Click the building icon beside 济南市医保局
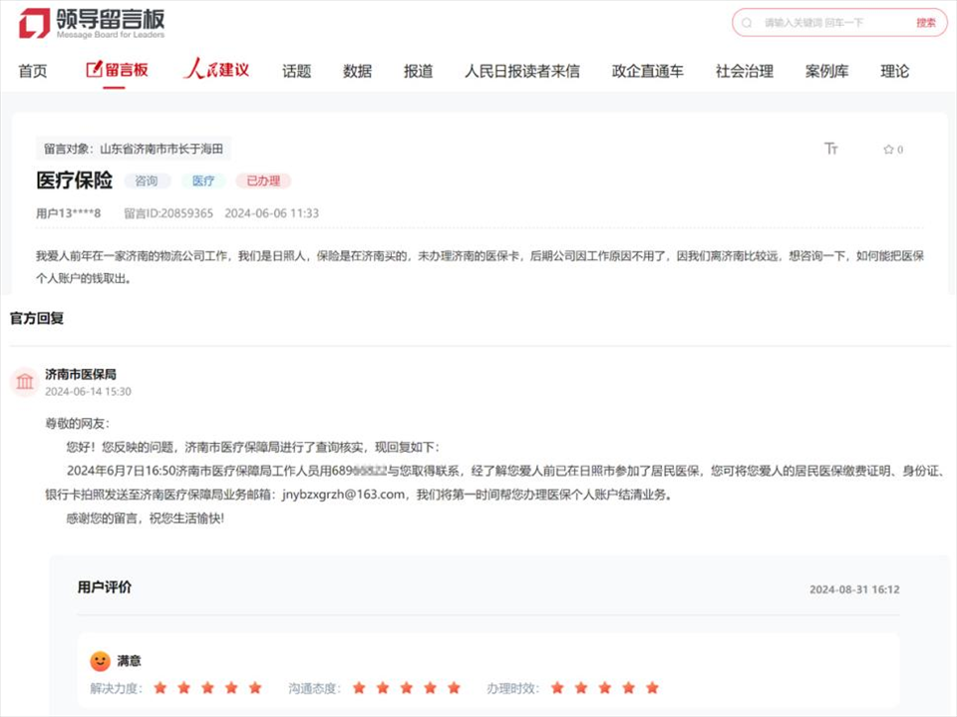 [x=24, y=382]
